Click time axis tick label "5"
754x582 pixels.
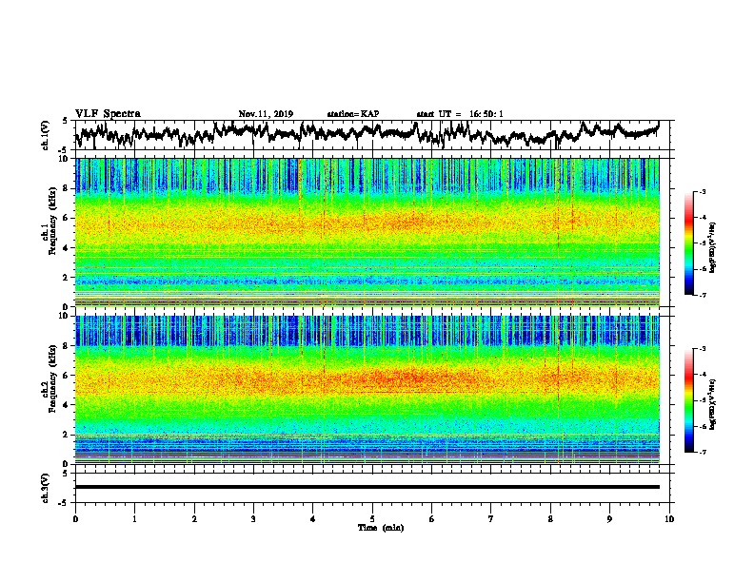[372, 519]
